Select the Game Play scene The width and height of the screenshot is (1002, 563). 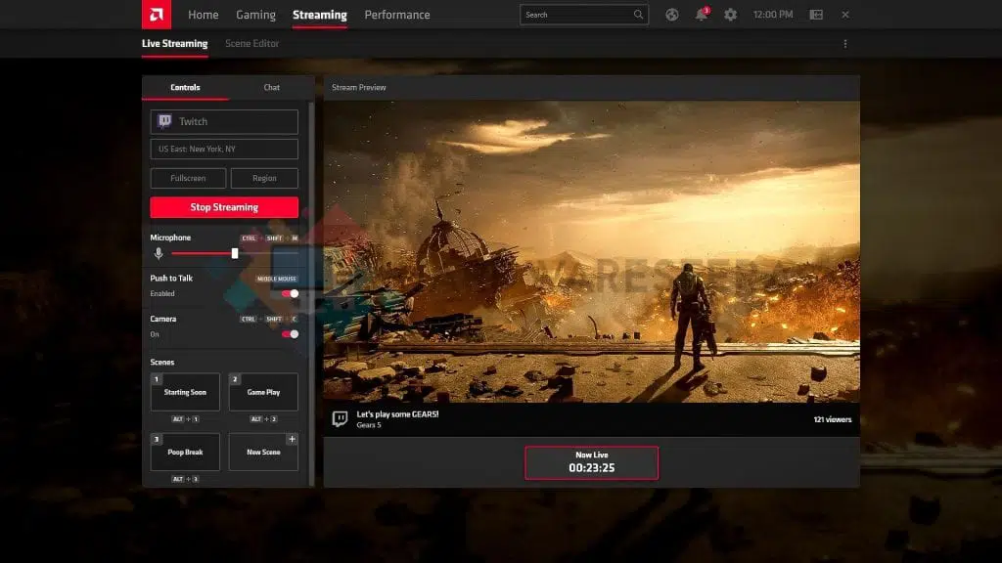point(263,392)
